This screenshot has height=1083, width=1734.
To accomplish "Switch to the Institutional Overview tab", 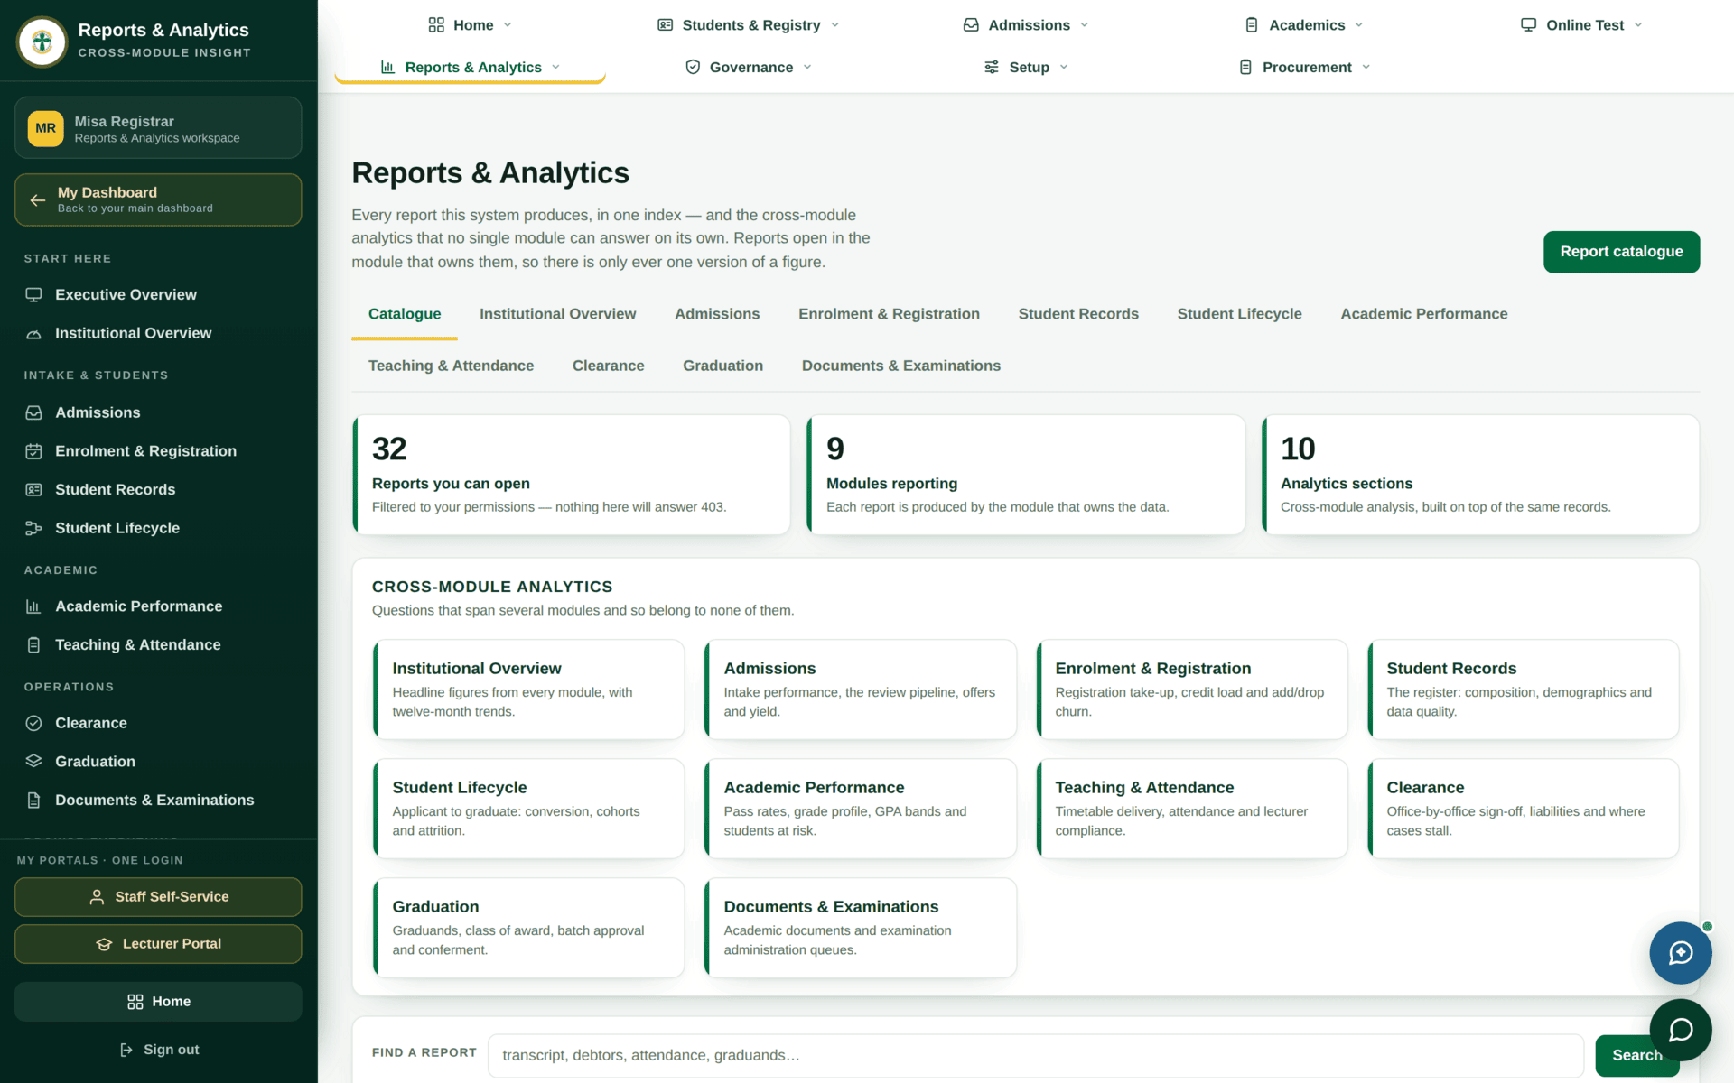I will [x=557, y=314].
